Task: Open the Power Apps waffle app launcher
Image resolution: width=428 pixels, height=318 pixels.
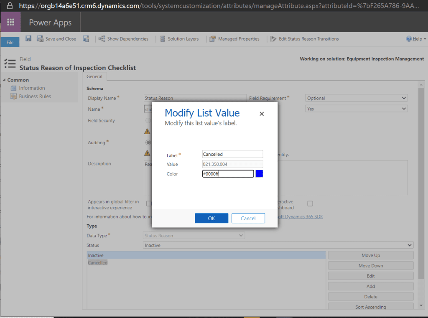Action: (x=10, y=22)
